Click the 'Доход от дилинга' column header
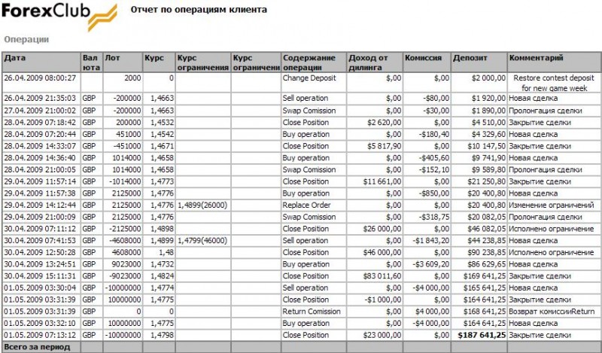The width and height of the screenshot is (602, 353). click(369, 62)
